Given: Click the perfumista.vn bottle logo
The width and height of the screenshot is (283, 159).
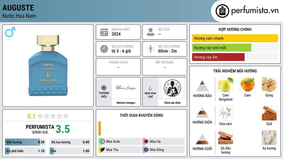Looking at the screenshot, I should pos(222,11).
